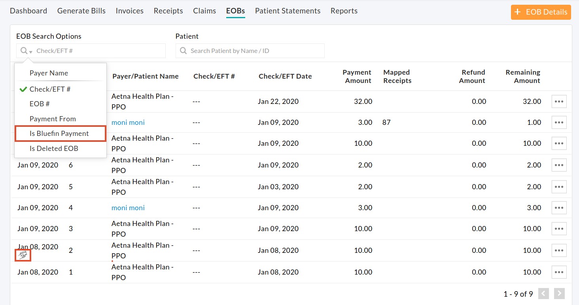Switch to the Claims tab

coord(204,11)
